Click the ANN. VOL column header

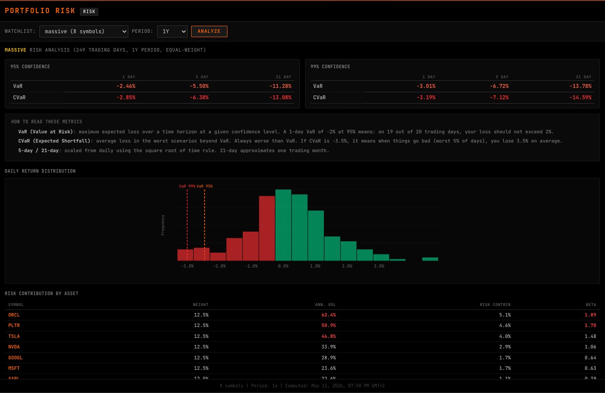[x=326, y=305]
